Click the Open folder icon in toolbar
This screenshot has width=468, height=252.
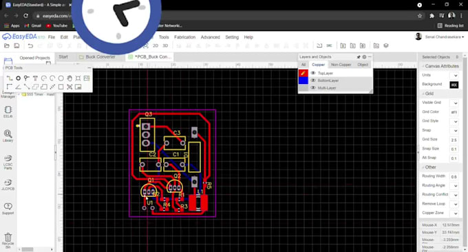pos(7,45)
